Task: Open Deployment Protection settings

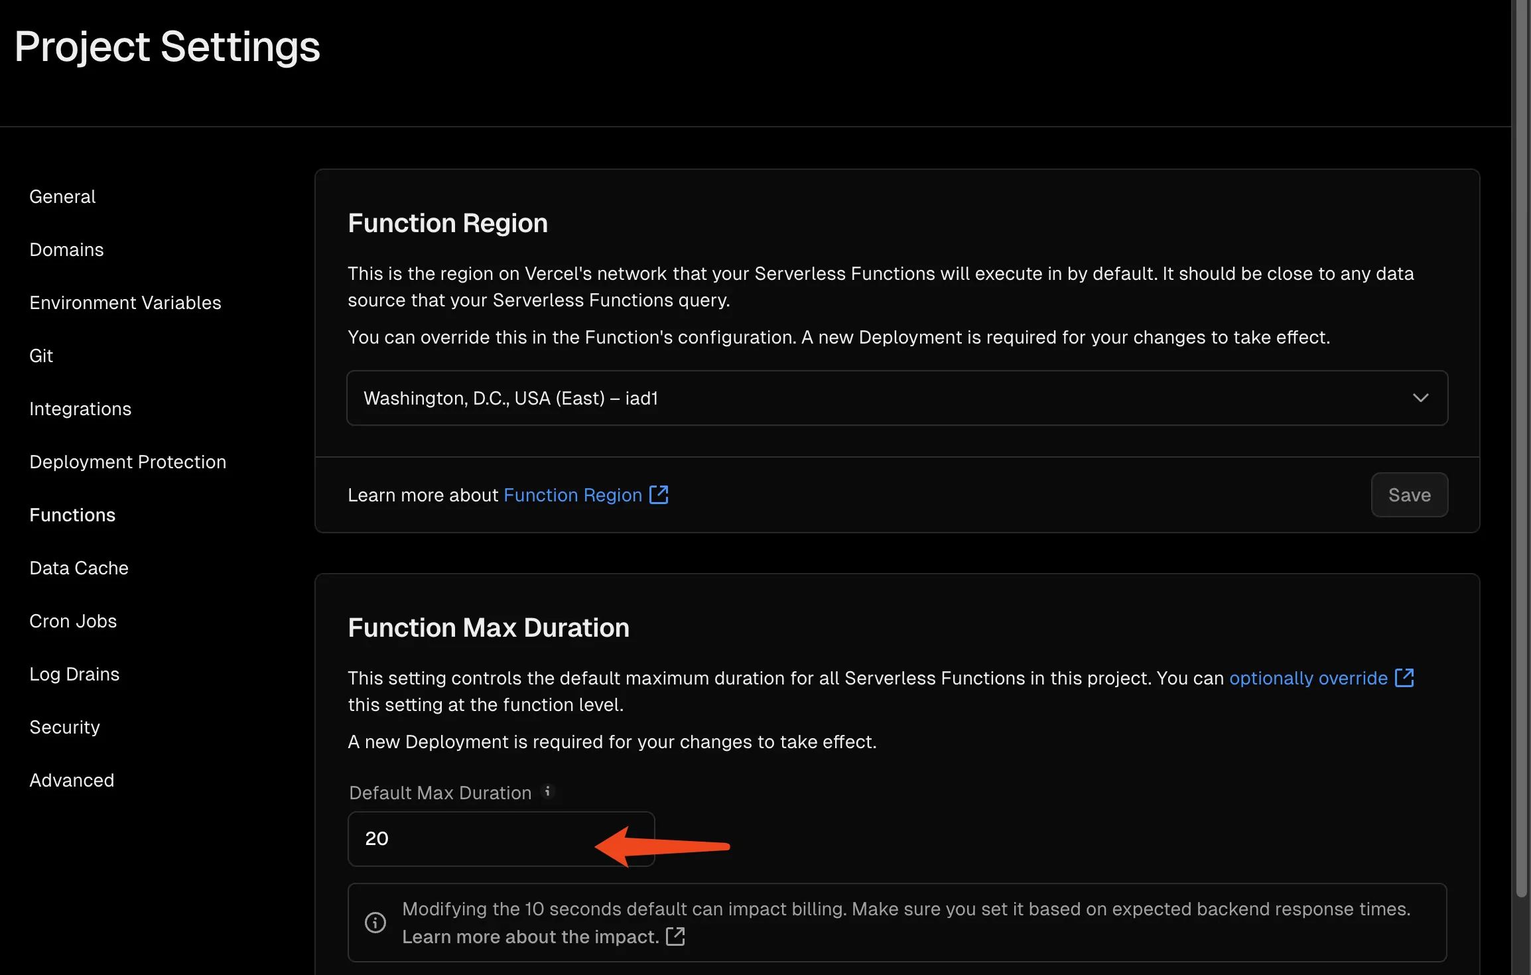Action: pos(128,462)
